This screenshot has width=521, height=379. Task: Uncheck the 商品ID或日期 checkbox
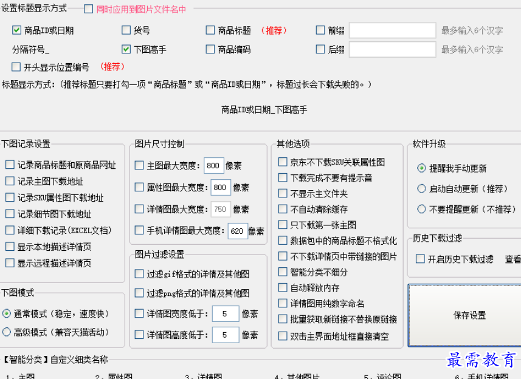pyautogui.click(x=16, y=30)
